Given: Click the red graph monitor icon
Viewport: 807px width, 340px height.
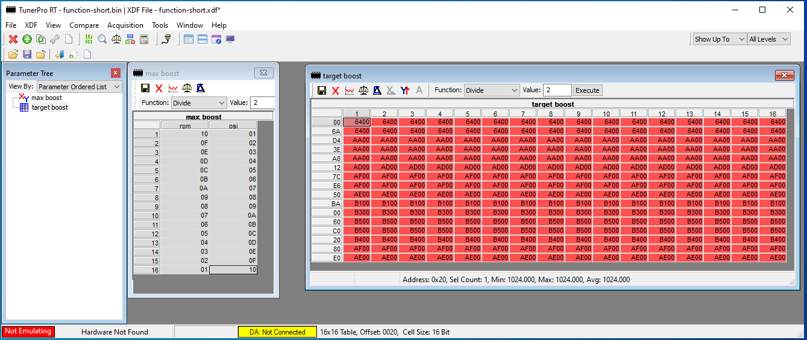Looking at the screenshot, I should coord(230,39).
